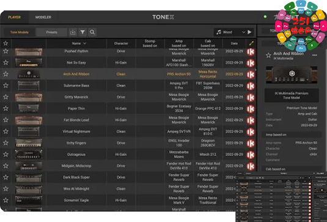Click IK logo on Paper Thin row
Image resolution: width=327 pixels, height=222 pixels.
tap(251, 109)
